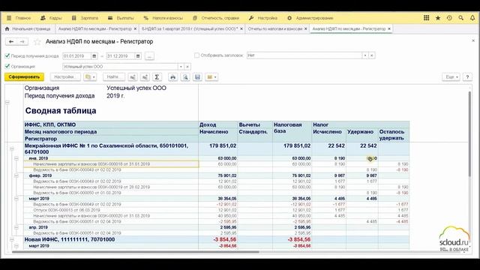The image size is (480, 270).
Task: Go forward with right arrow
Action: pos(22,42)
